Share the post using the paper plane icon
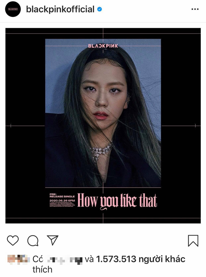Screen dimensions: 206x277 (x=52, y=240)
